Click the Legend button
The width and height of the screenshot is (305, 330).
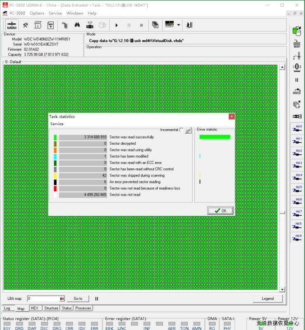pos(267,299)
